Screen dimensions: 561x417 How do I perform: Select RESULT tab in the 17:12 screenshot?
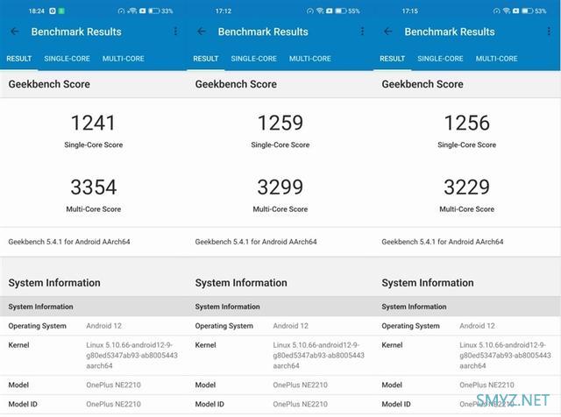click(x=206, y=59)
